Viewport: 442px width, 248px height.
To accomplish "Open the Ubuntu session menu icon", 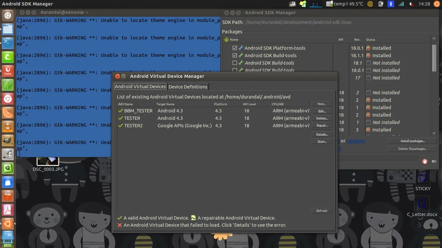I will pos(437,4).
